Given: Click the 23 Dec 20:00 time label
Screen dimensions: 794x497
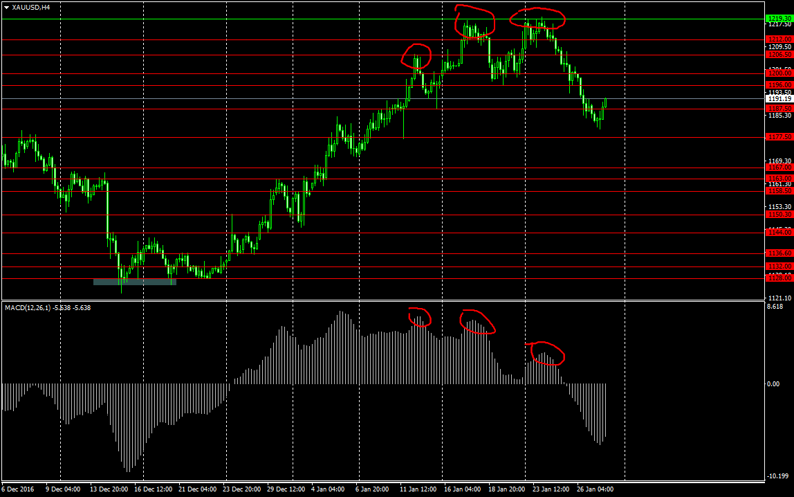Looking at the screenshot, I should (x=241, y=489).
